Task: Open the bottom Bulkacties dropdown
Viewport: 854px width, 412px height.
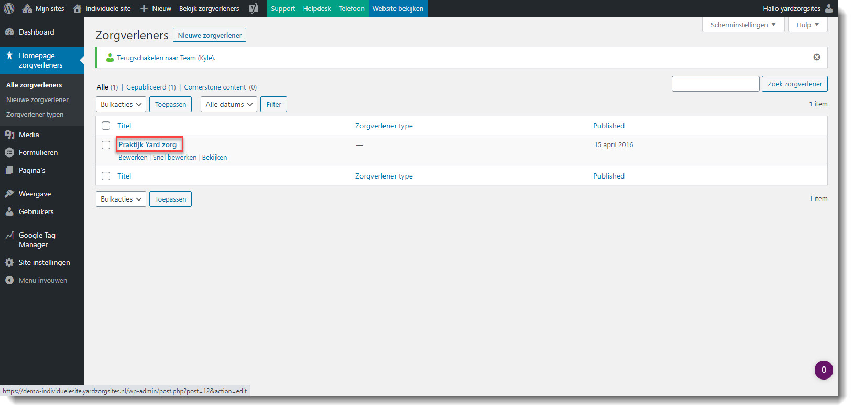Action: click(x=121, y=199)
